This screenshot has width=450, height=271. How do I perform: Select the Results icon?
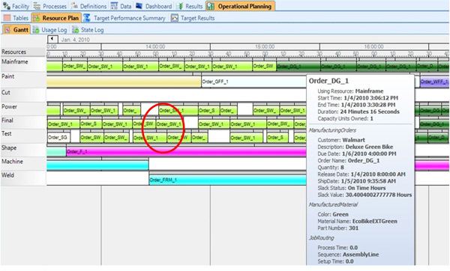180,6
